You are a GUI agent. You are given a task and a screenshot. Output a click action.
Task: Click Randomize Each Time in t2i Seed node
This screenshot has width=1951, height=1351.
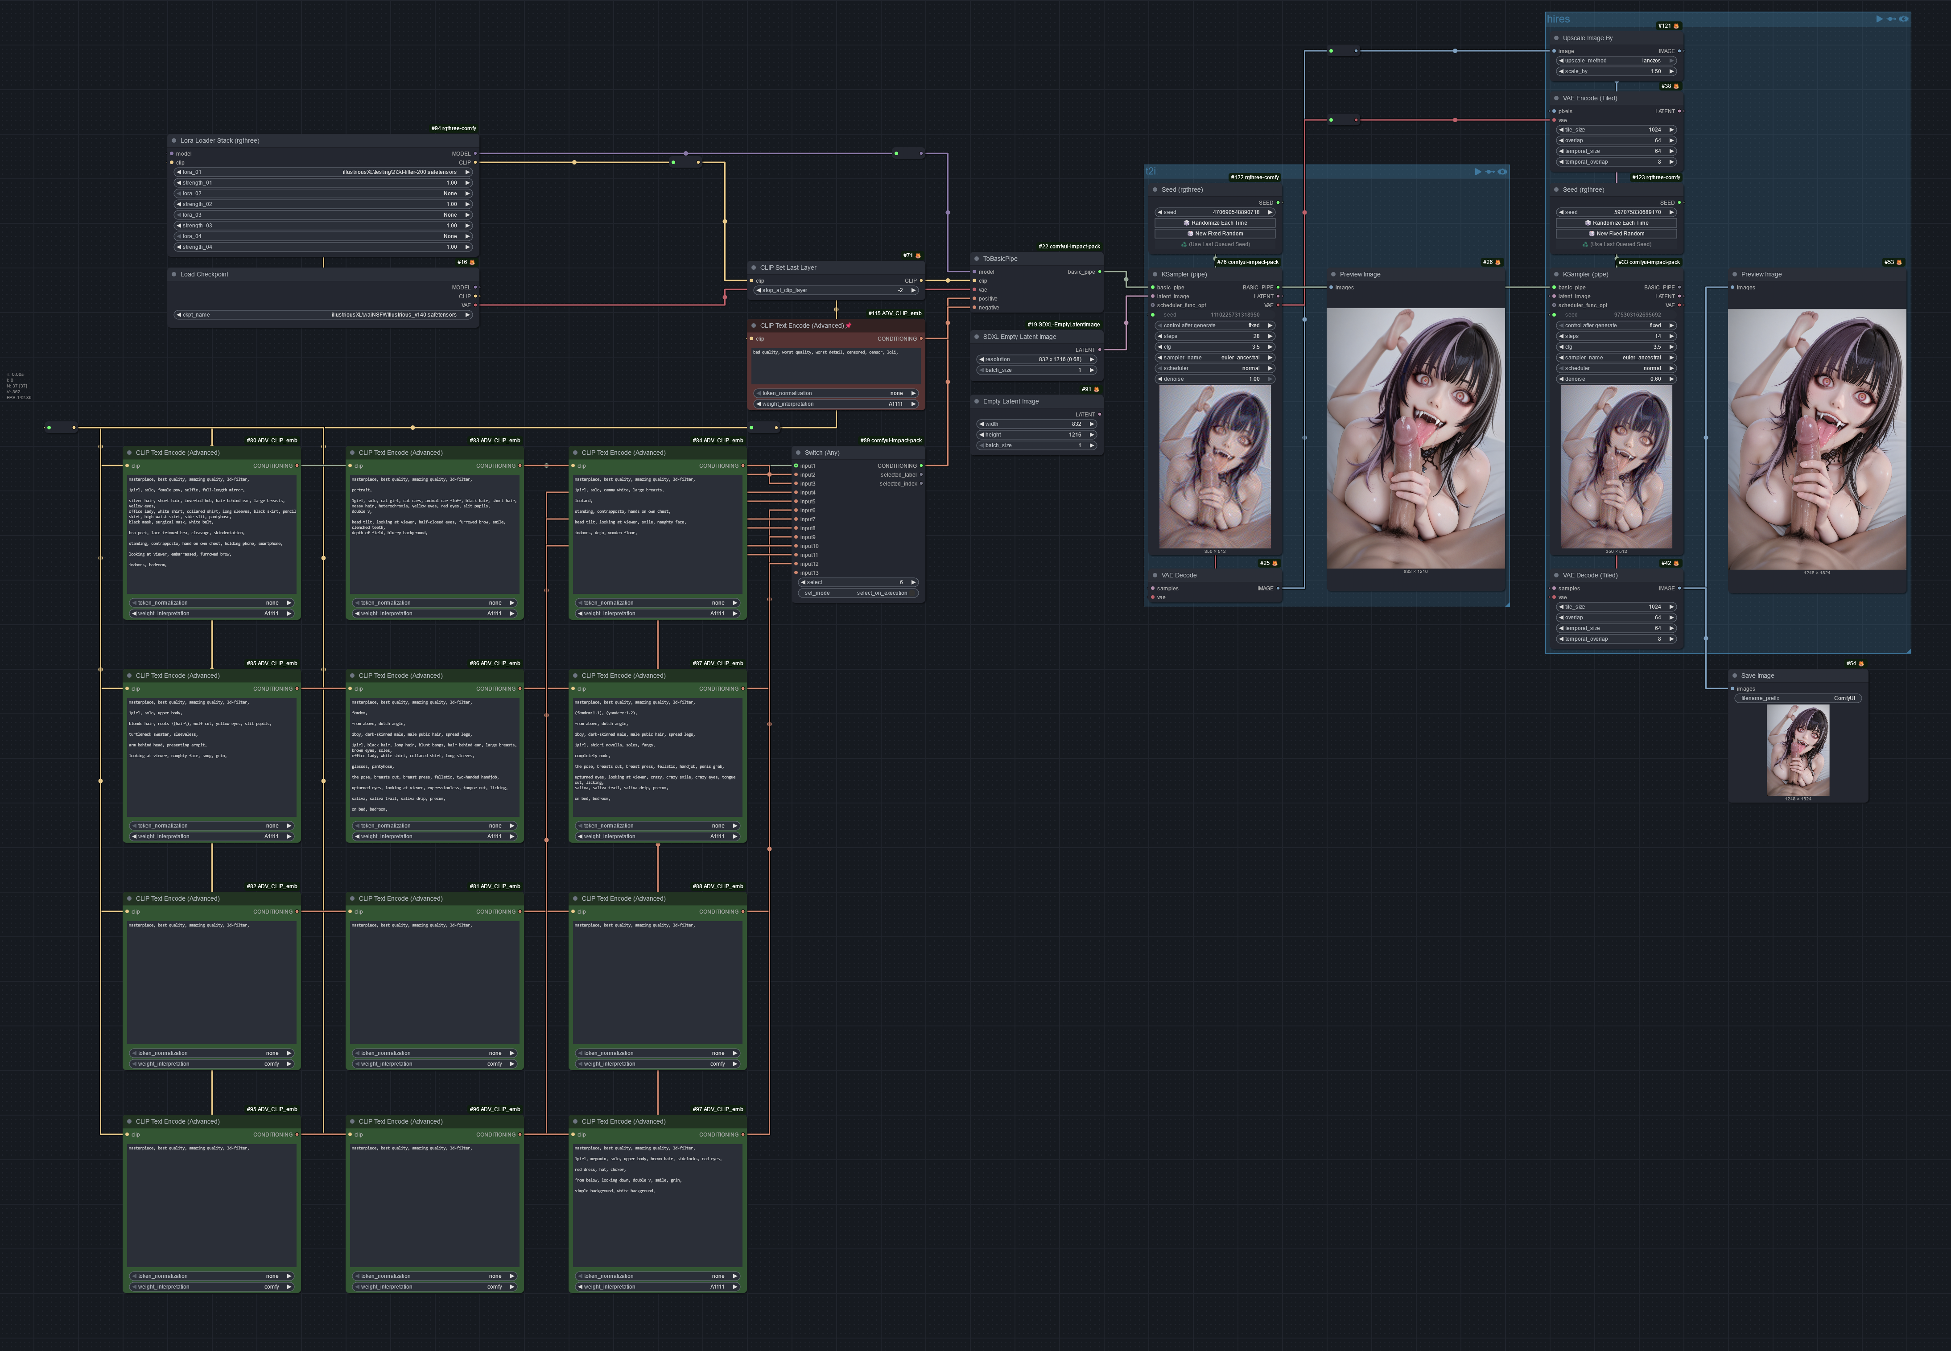pos(1215,223)
